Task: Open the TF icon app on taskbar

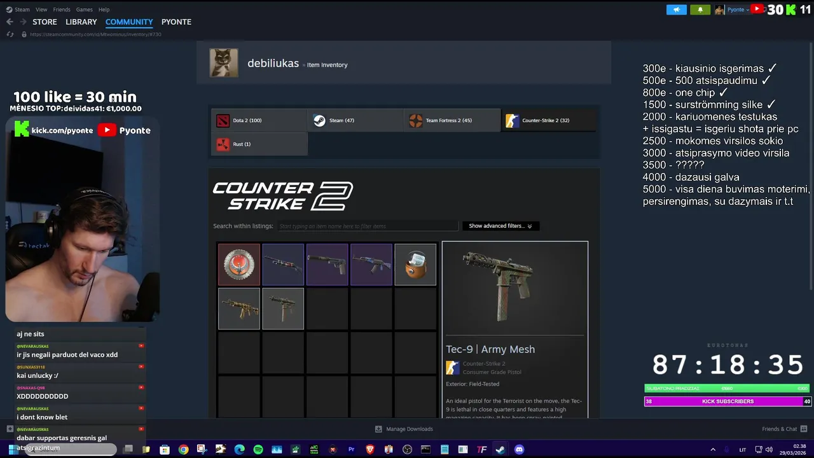Action: click(x=482, y=450)
